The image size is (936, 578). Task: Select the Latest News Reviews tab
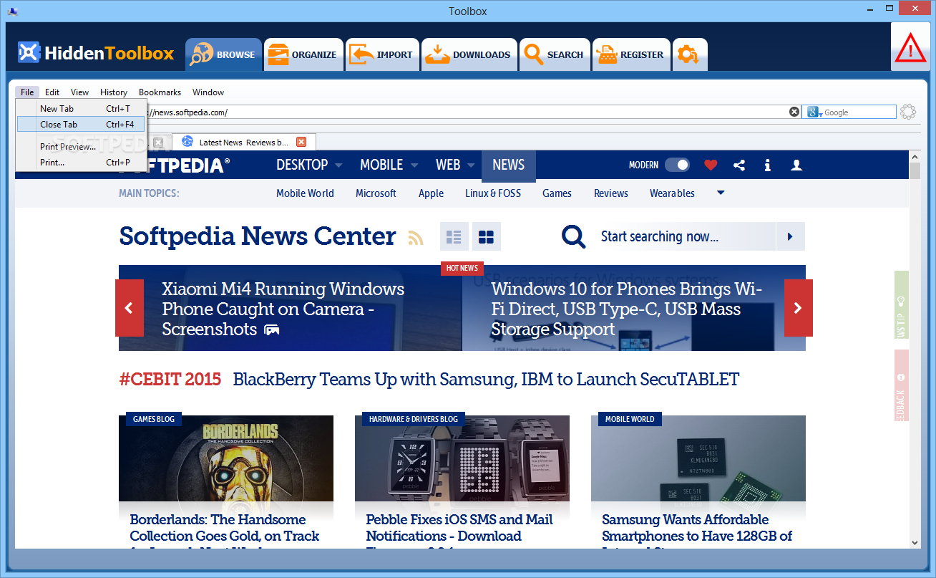click(x=243, y=142)
